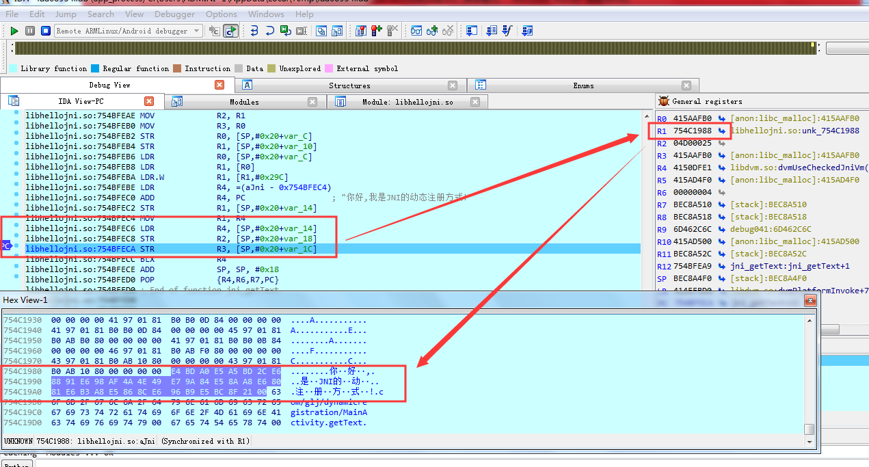Select the POP {R4,R6,R7,PC} instruction line

click(x=332, y=280)
